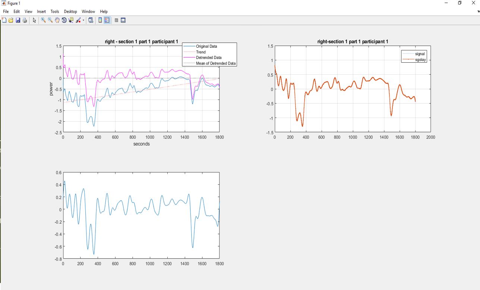Insert a colorbar using toolbar icon
The width and height of the screenshot is (480, 290).
(100, 20)
